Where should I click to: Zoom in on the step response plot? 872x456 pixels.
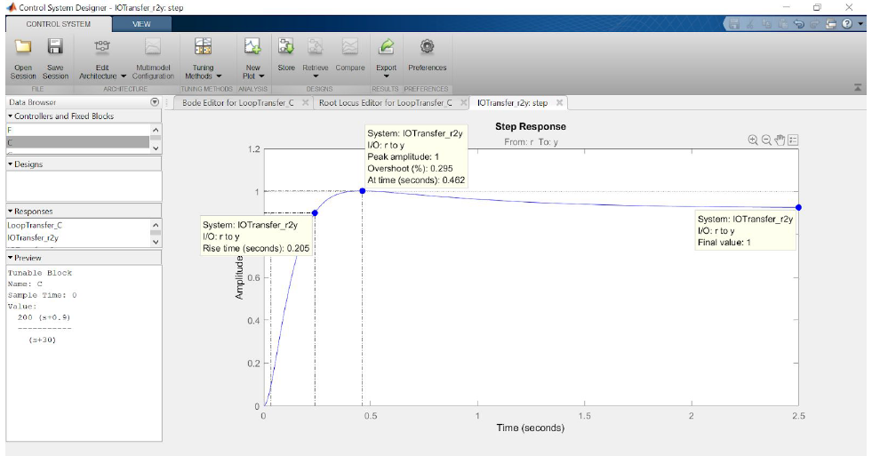(x=753, y=140)
